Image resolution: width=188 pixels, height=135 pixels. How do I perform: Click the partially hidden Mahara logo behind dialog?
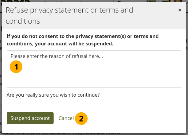coord(18,2)
